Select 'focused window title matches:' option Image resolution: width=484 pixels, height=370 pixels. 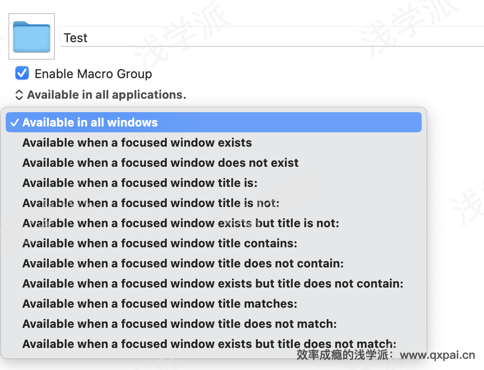160,303
